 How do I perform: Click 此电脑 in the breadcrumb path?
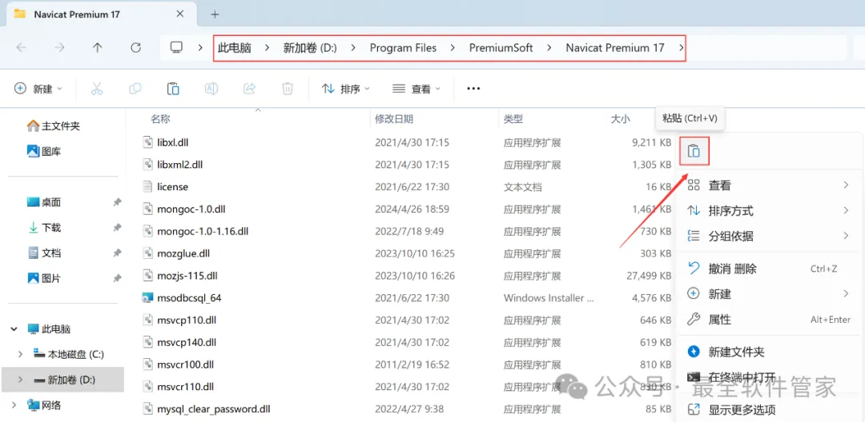point(235,48)
